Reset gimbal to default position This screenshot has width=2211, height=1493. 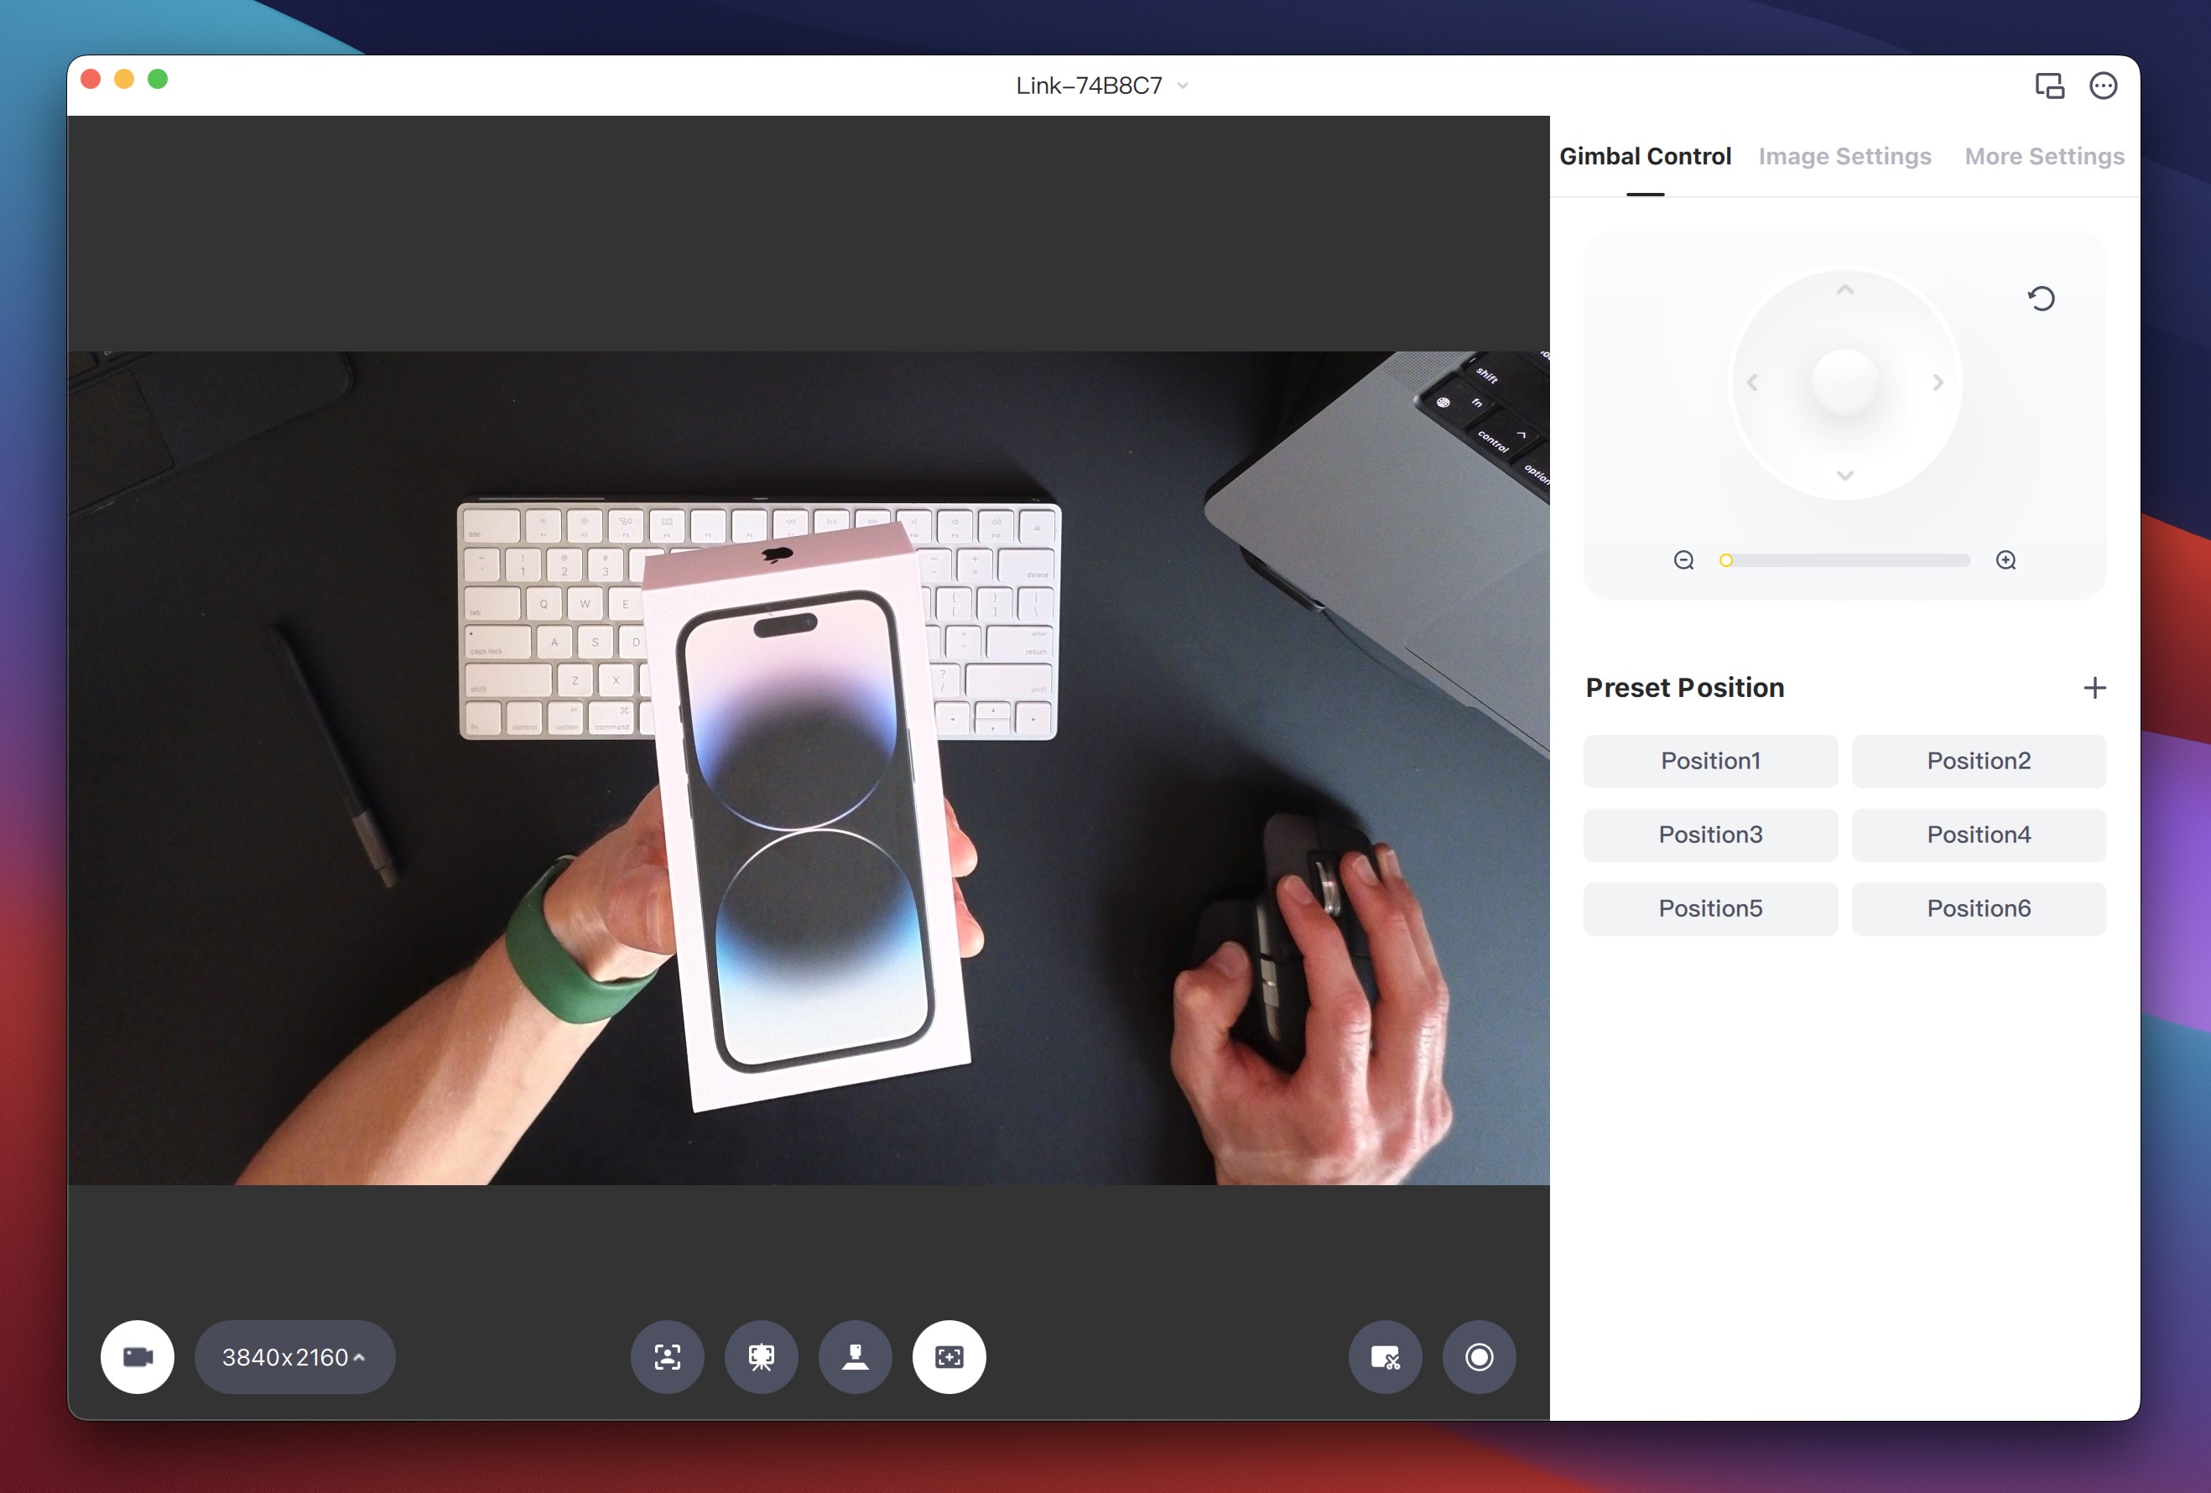tap(2040, 299)
